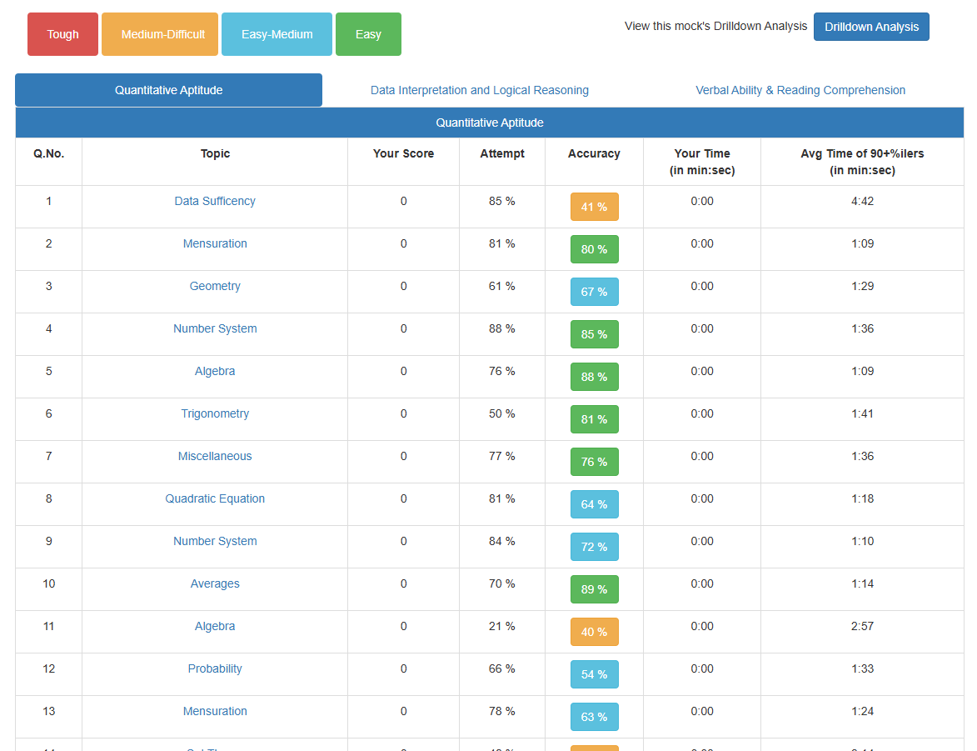977x751 pixels.
Task: Open the Data Sufficency topic link
Action: [215, 201]
